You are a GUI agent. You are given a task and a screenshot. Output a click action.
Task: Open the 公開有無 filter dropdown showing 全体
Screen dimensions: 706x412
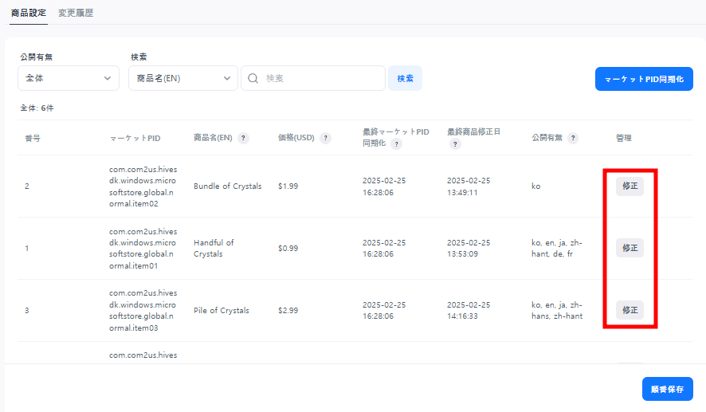point(68,78)
